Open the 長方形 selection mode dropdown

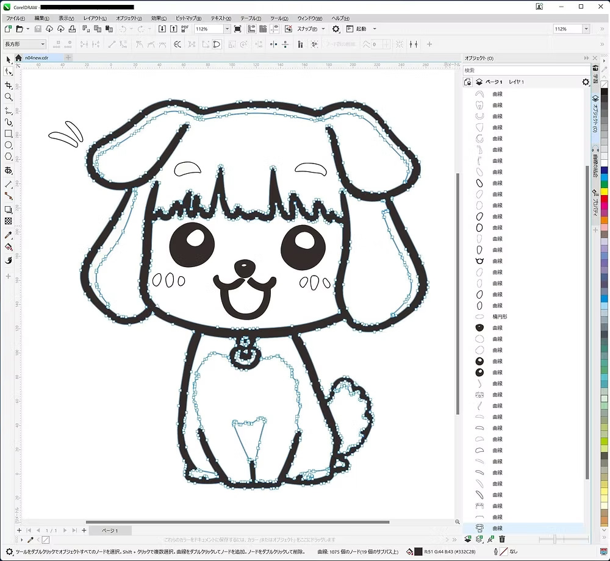click(x=43, y=44)
